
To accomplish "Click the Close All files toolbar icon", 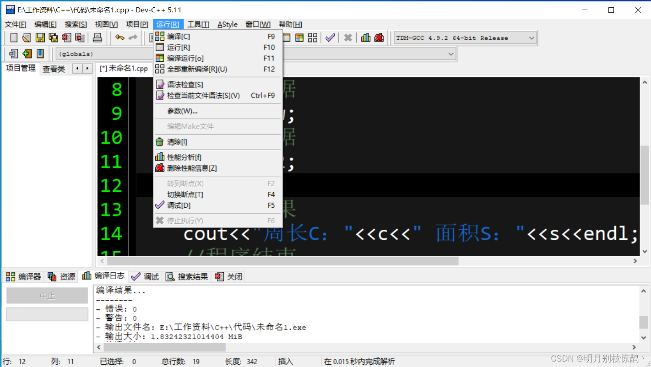I will [x=80, y=38].
